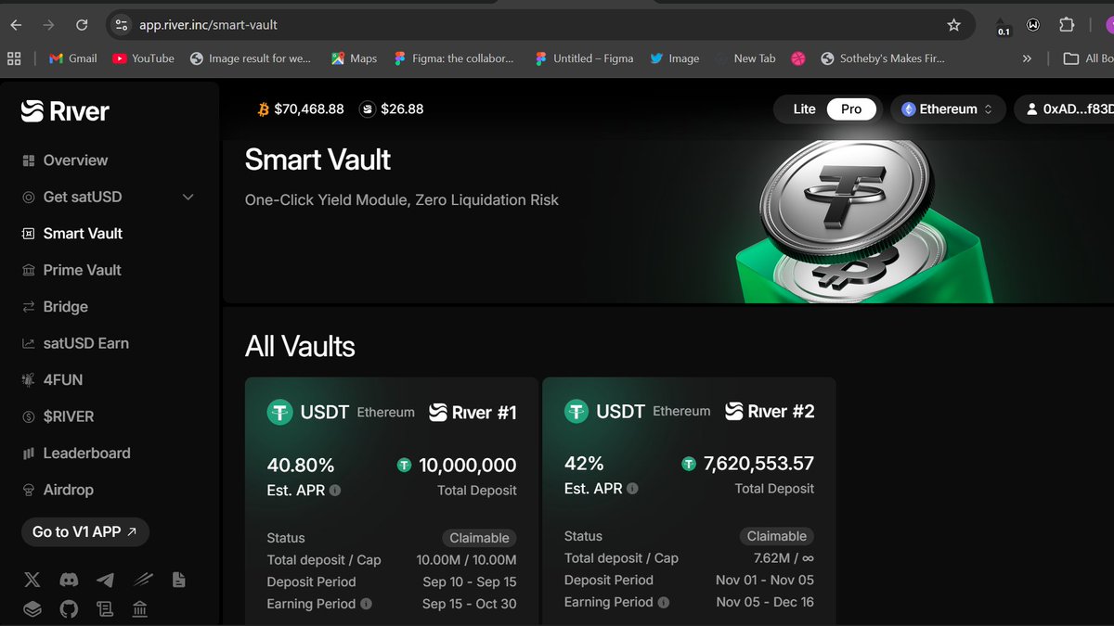This screenshot has height=626, width=1114.
Task: Click the 42% Est. APR value
Action: coord(584,464)
